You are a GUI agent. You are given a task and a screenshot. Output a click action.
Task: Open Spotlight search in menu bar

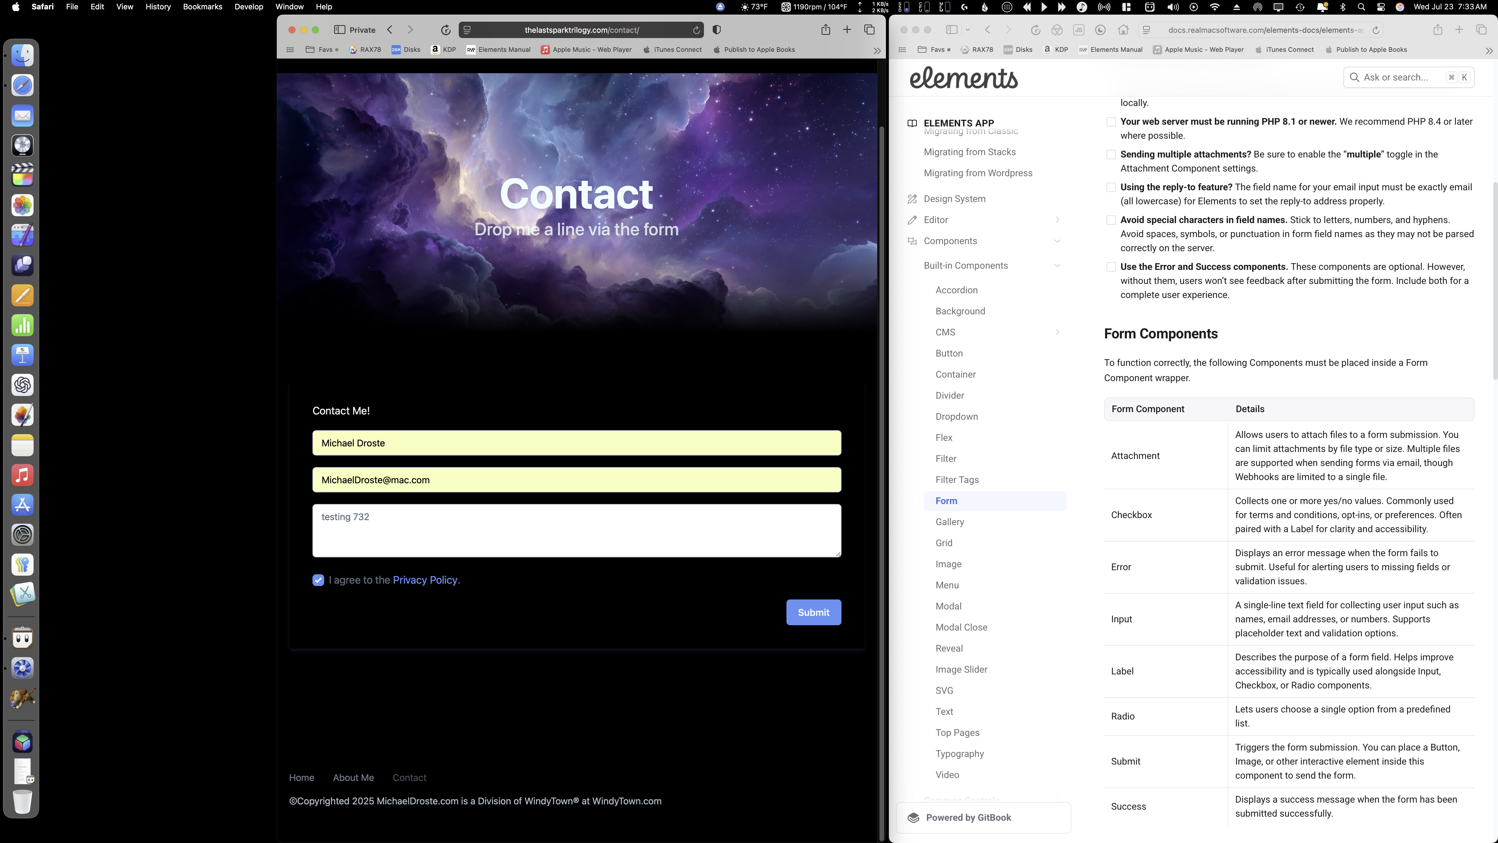click(x=1361, y=7)
